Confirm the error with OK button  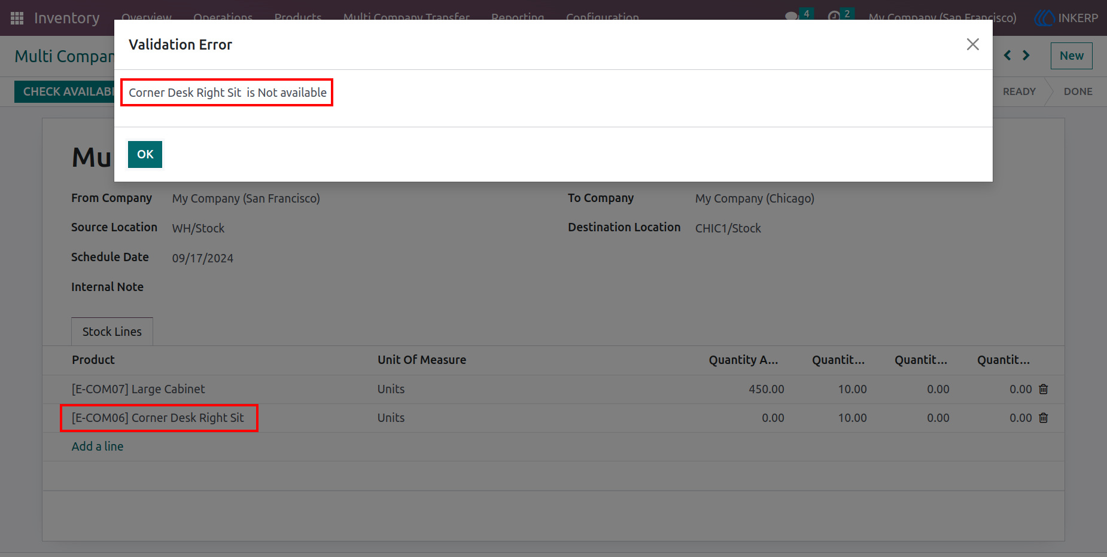pos(145,154)
